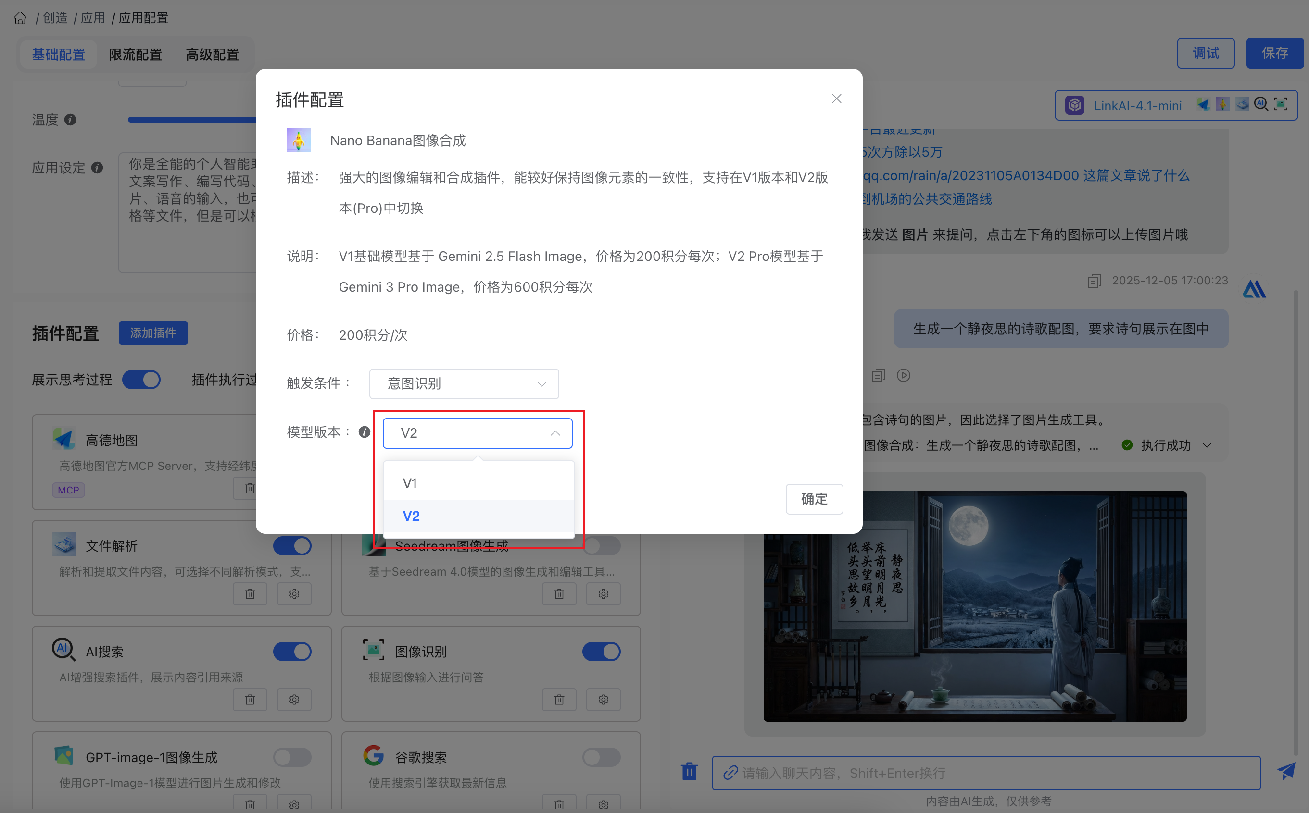Open the 触发条件 意图识别 dropdown
The width and height of the screenshot is (1309, 813).
pos(464,384)
